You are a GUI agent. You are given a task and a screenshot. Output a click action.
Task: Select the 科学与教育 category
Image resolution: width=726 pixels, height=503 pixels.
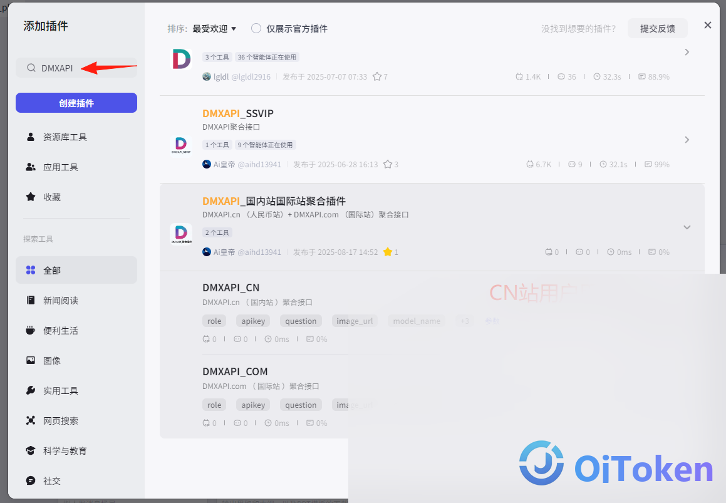pyautogui.click(x=76, y=450)
